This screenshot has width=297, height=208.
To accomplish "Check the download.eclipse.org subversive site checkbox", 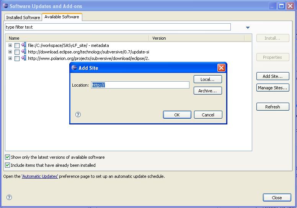I will 17,52.
